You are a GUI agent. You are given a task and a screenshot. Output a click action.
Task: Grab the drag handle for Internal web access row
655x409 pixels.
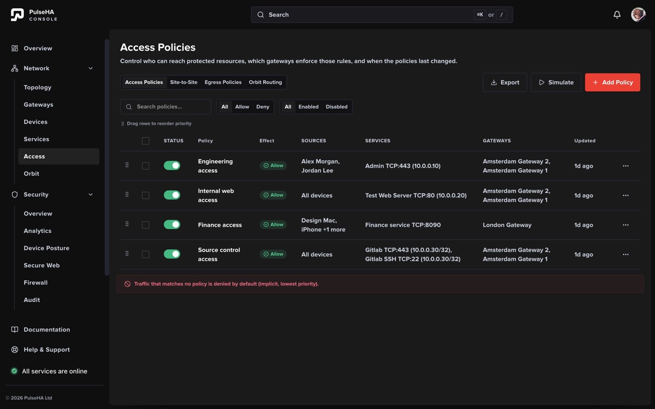pyautogui.click(x=127, y=195)
